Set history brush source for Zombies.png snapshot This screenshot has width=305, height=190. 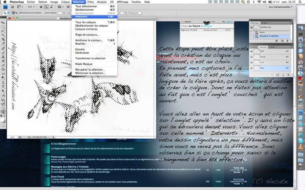click(252, 27)
